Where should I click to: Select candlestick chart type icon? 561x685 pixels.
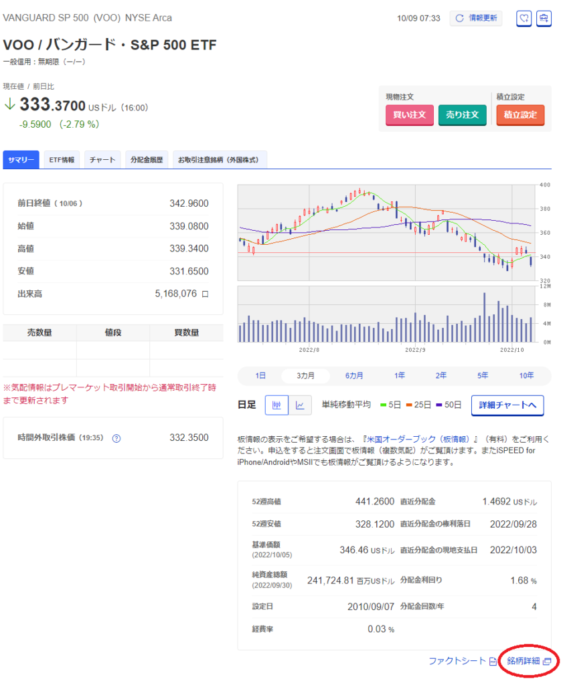pos(276,405)
